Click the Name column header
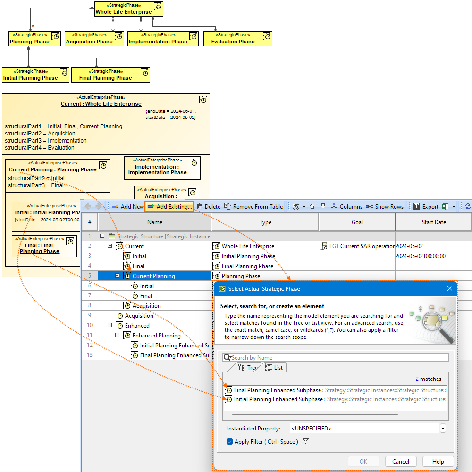 coord(155,222)
